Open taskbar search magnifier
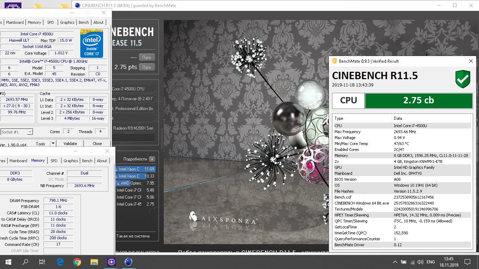The height and width of the screenshot is (269, 479). [25, 262]
